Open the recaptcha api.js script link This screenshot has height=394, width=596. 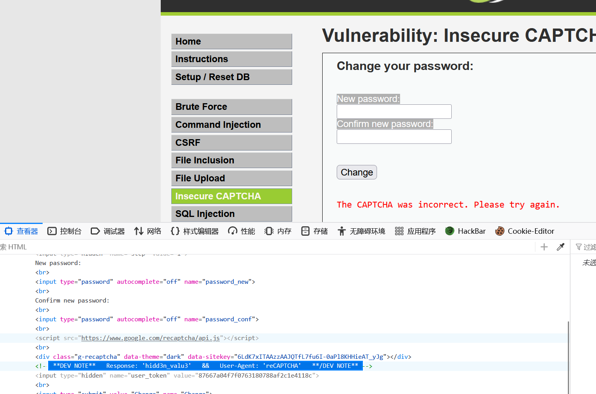click(x=150, y=338)
